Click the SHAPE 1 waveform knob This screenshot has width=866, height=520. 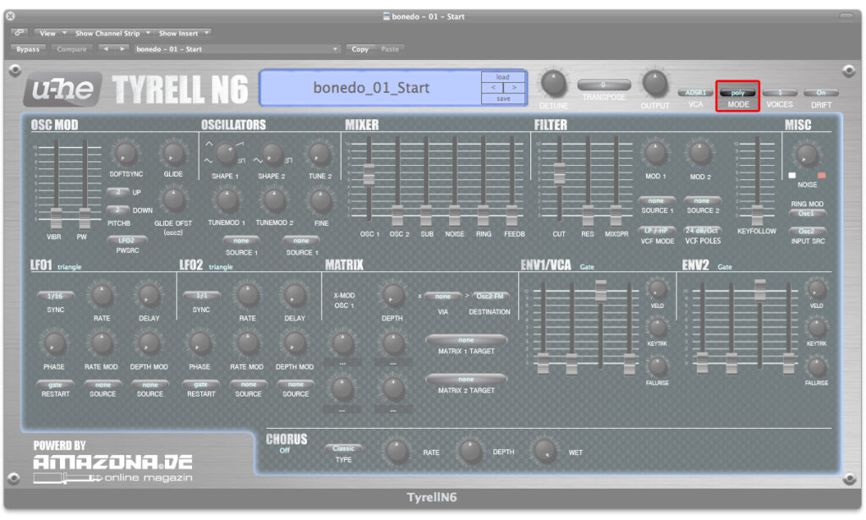pyautogui.click(x=225, y=154)
